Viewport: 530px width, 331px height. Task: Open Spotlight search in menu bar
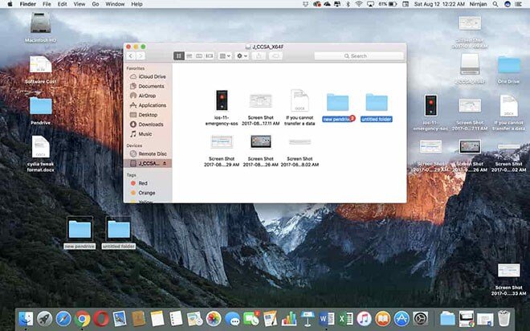pyautogui.click(x=495, y=4)
